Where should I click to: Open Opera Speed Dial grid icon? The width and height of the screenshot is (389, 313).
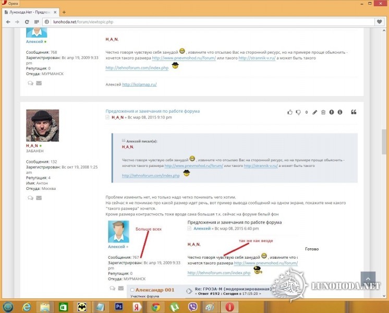(x=37, y=22)
